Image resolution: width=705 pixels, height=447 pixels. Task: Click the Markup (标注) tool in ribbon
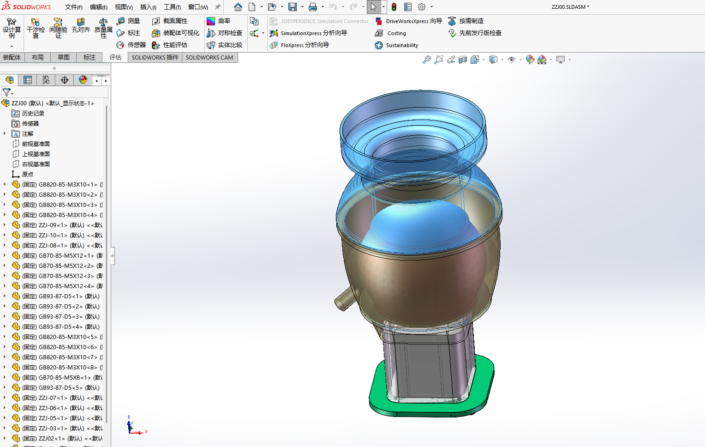(128, 33)
